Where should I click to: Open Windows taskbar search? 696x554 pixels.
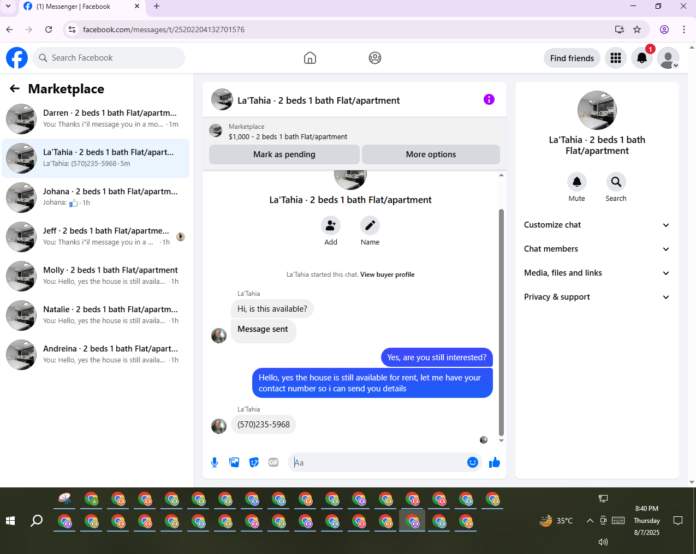pyautogui.click(x=37, y=521)
